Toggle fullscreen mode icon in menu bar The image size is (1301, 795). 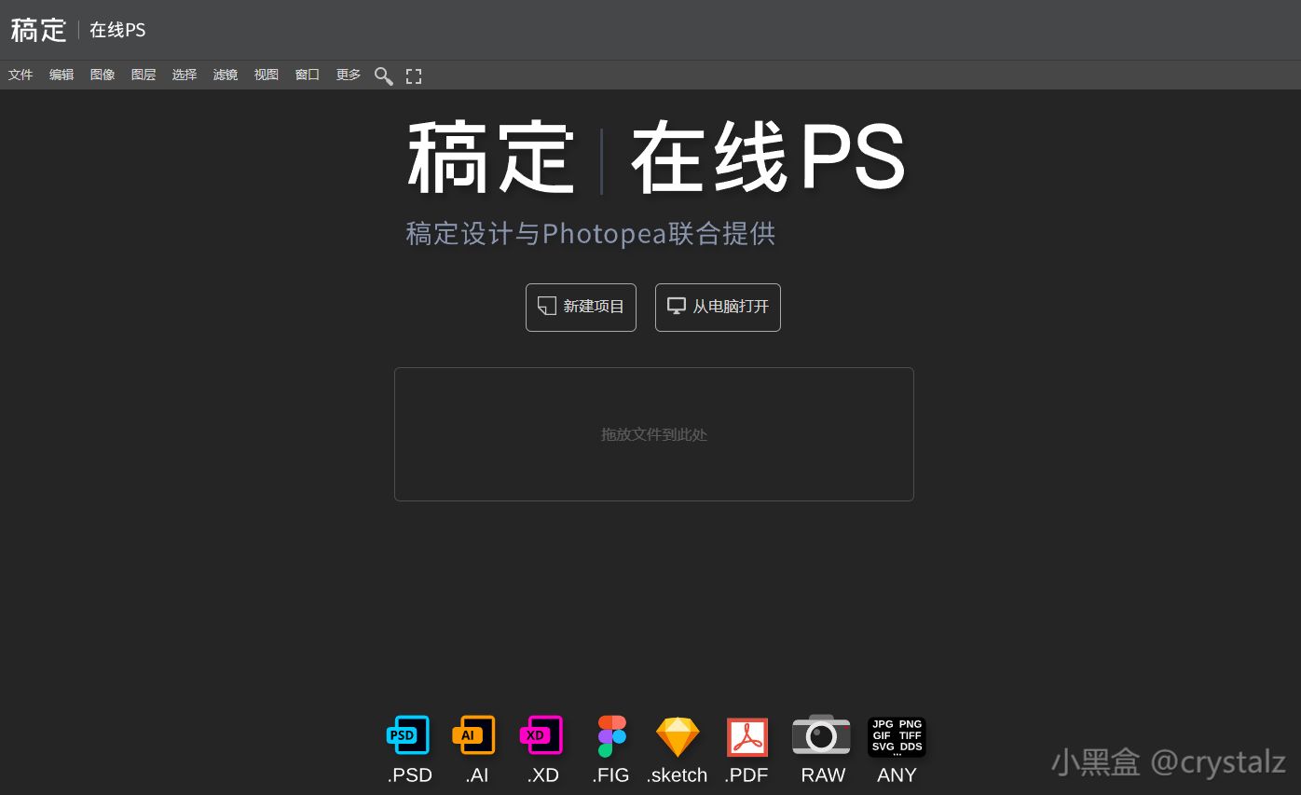pyautogui.click(x=414, y=75)
